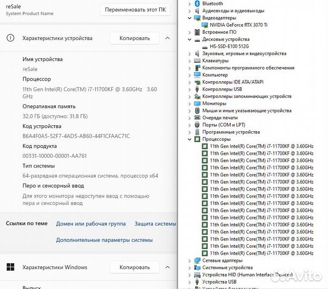Click the Переименовать этот ПК button
The height and width of the screenshot is (289, 328).
coord(135,10)
